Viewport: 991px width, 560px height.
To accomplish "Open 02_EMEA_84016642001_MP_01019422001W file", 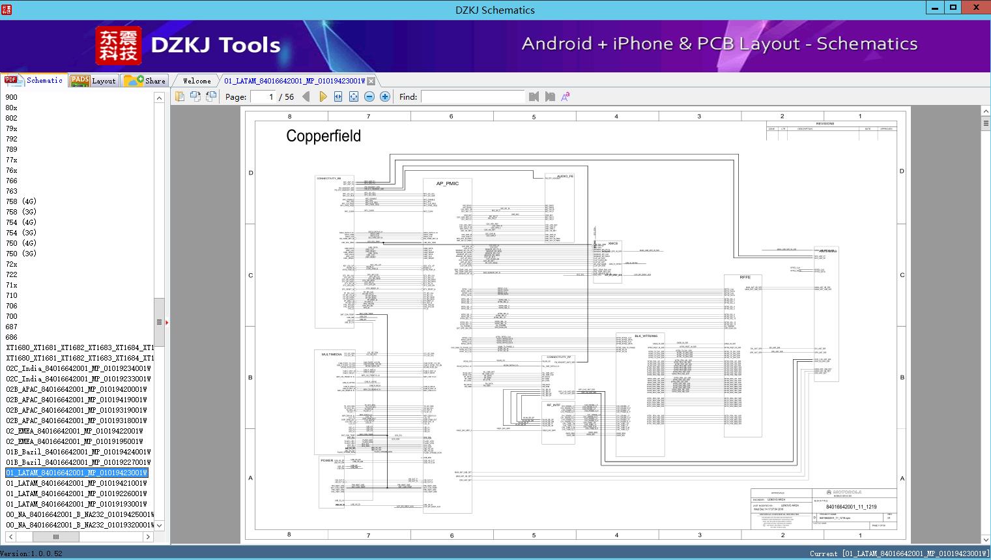I will [74, 431].
